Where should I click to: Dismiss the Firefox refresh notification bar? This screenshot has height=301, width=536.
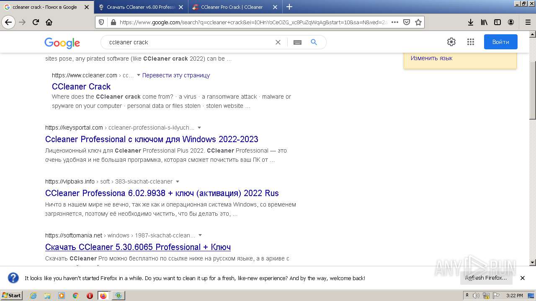point(523,278)
